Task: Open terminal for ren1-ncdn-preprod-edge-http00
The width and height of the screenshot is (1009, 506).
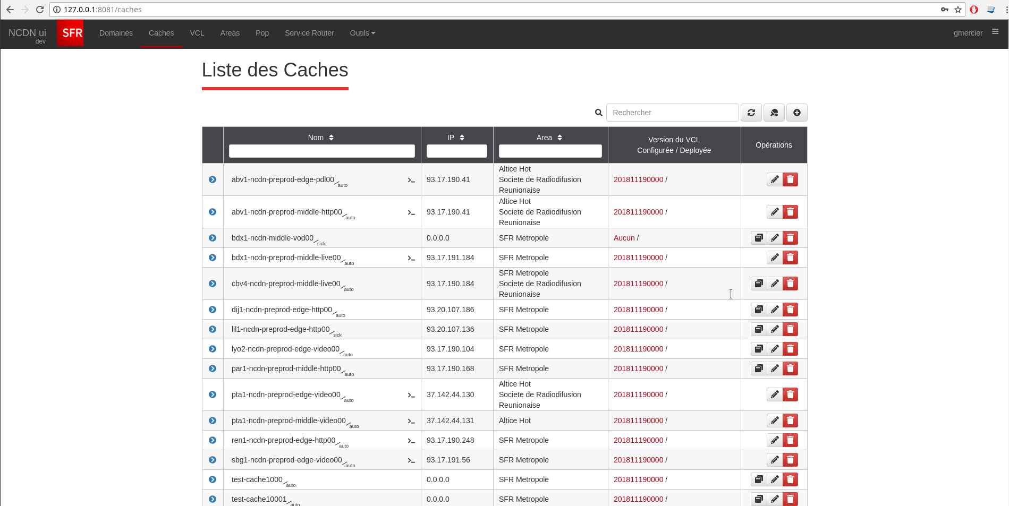Action: click(411, 441)
